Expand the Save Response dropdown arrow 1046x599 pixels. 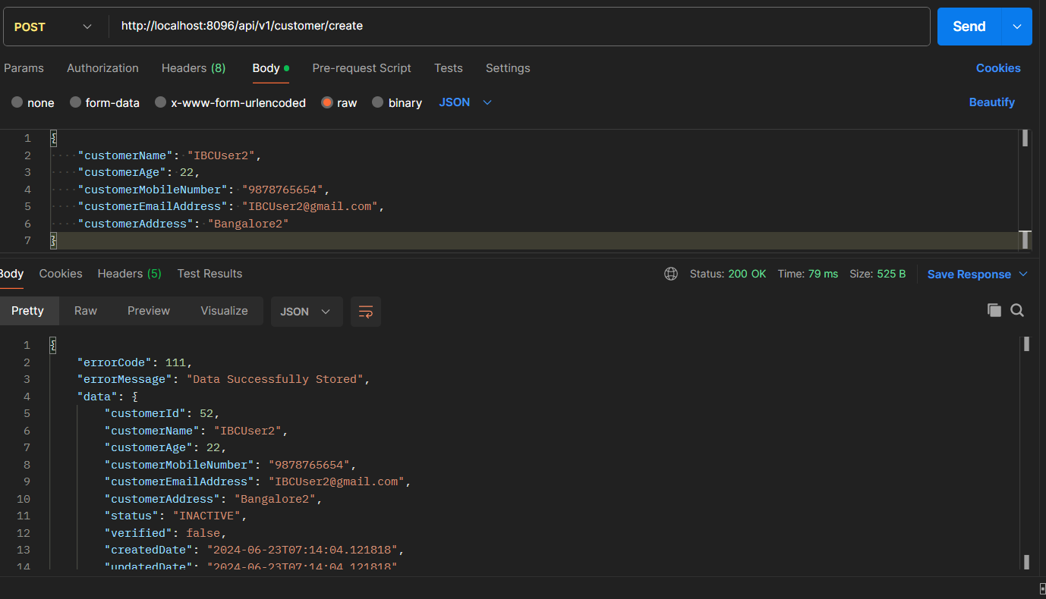click(x=1023, y=274)
